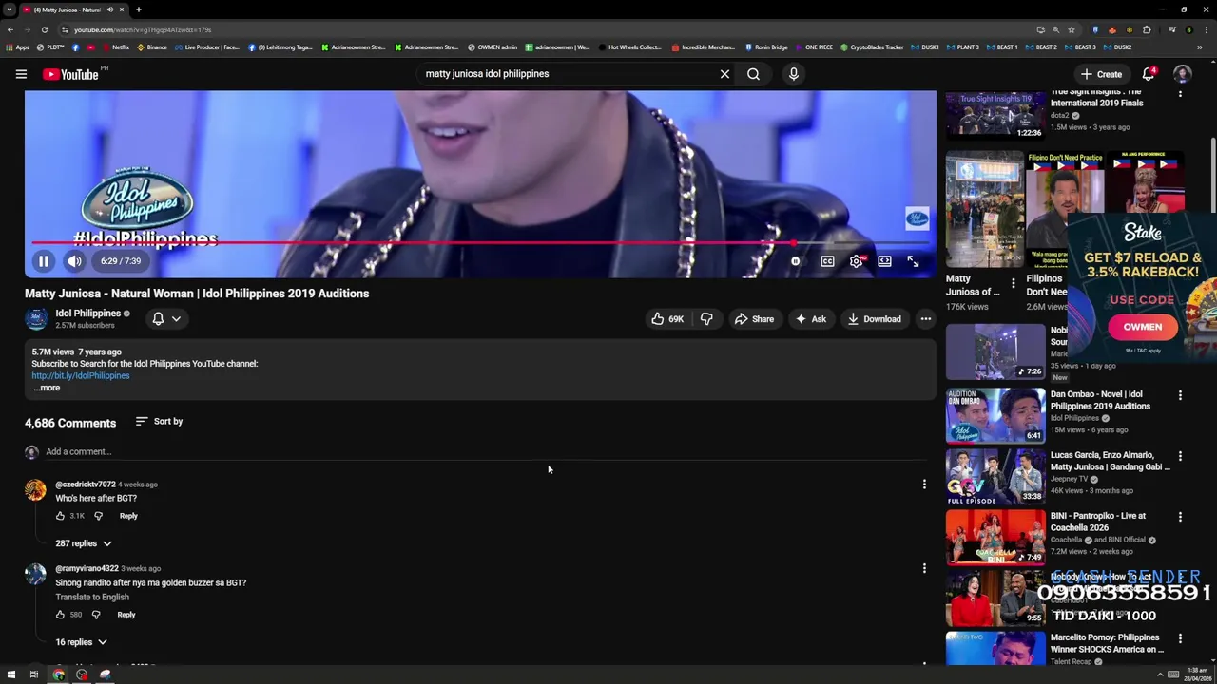Toggle closed captions on video

tap(827, 261)
